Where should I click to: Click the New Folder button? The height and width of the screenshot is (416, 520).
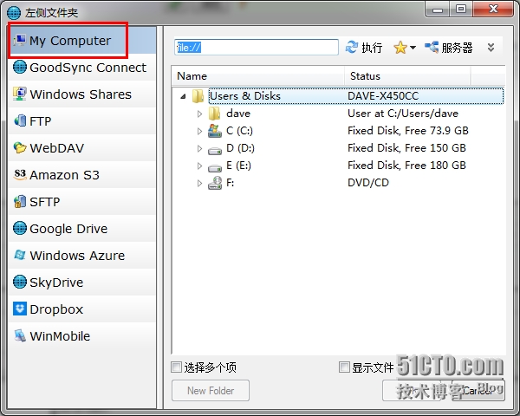[x=211, y=391]
